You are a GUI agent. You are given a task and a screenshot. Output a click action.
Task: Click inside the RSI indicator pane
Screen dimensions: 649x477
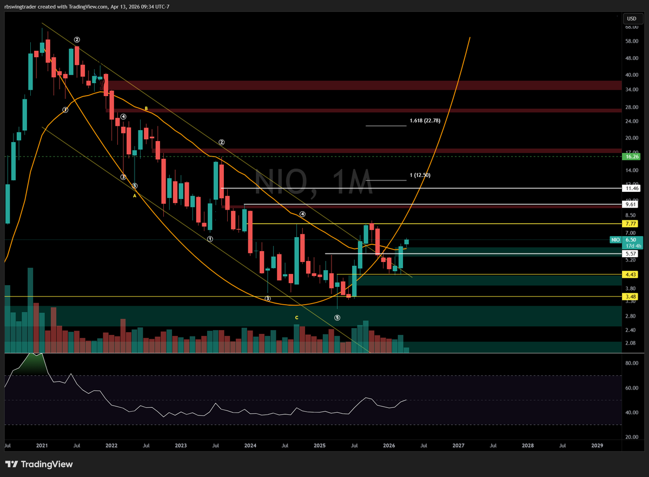(270, 400)
